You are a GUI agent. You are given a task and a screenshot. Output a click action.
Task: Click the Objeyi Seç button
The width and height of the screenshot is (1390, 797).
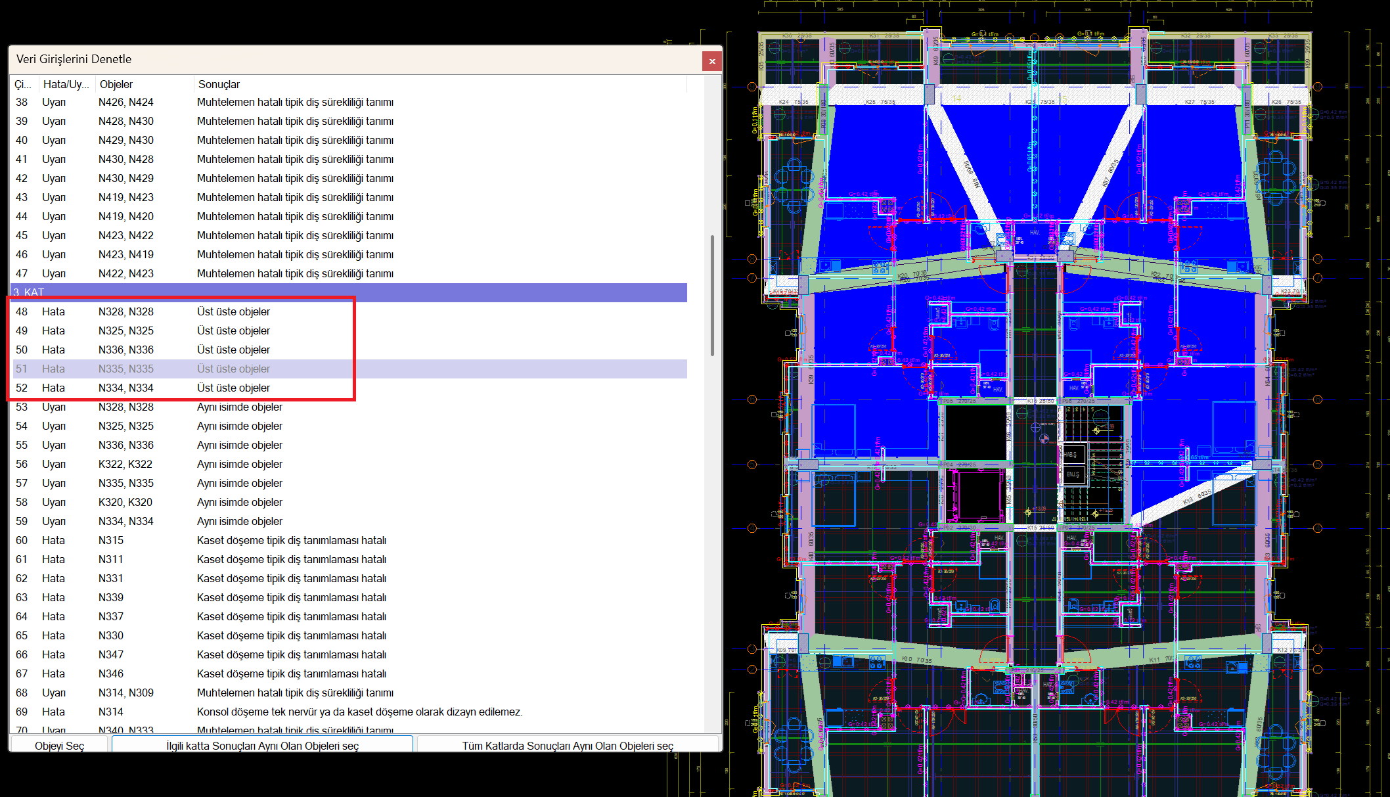tap(59, 745)
